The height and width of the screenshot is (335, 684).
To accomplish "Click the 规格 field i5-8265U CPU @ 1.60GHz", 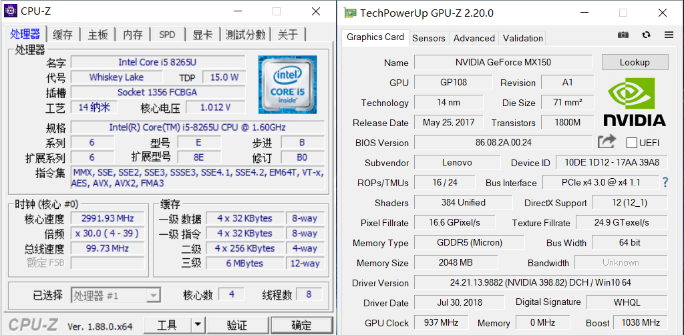I will tap(198, 127).
